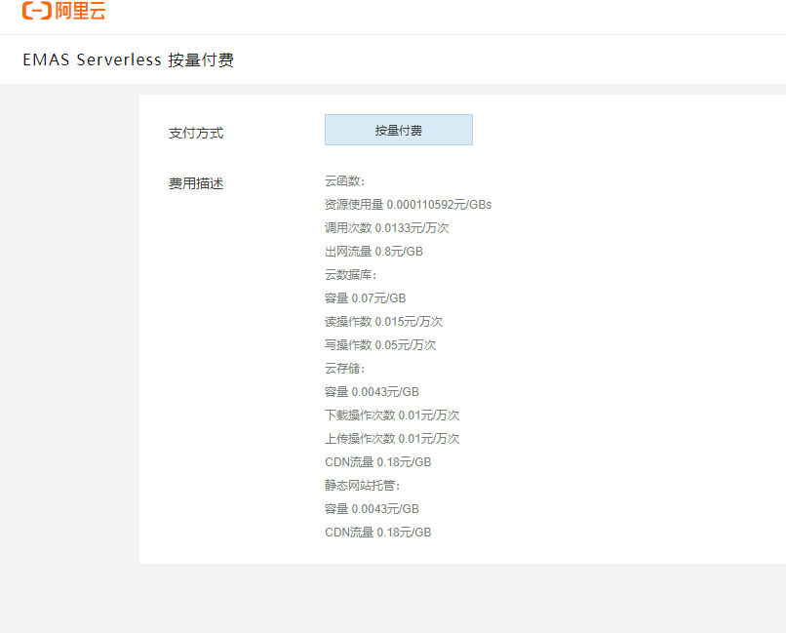
Task: Click the 云函数: heading
Action: coord(345,181)
